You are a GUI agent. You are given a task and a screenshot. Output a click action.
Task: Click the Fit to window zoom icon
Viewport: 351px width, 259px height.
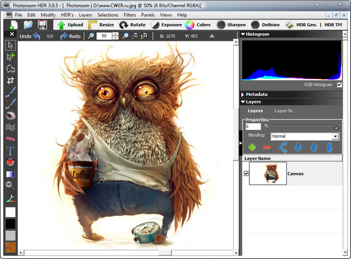click(x=144, y=36)
